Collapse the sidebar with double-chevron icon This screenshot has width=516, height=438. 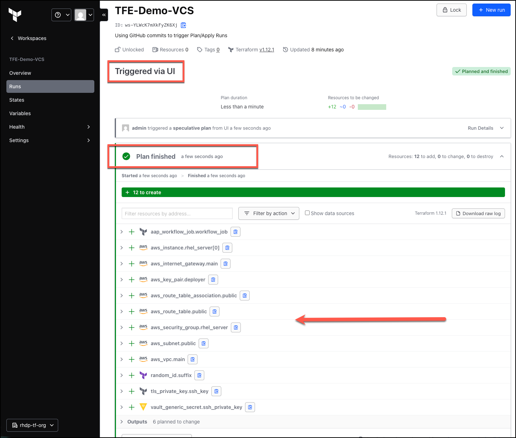104,15
